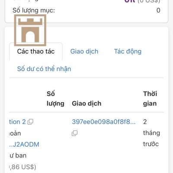
Task: Open the account link ending in J2AODM
Action: (24, 144)
